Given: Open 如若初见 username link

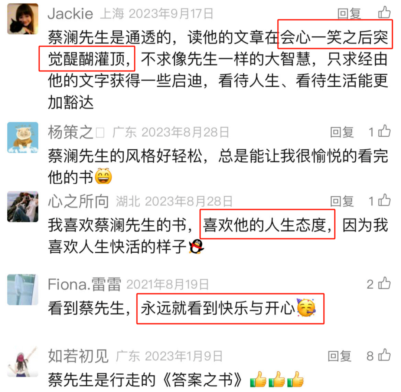Looking at the screenshot, I should click(78, 356).
